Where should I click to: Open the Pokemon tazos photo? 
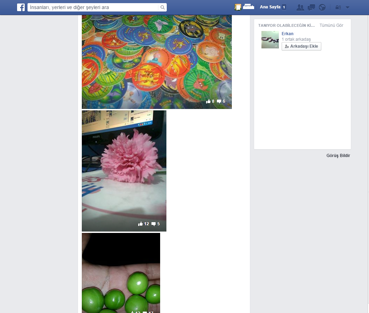pyautogui.click(x=157, y=62)
